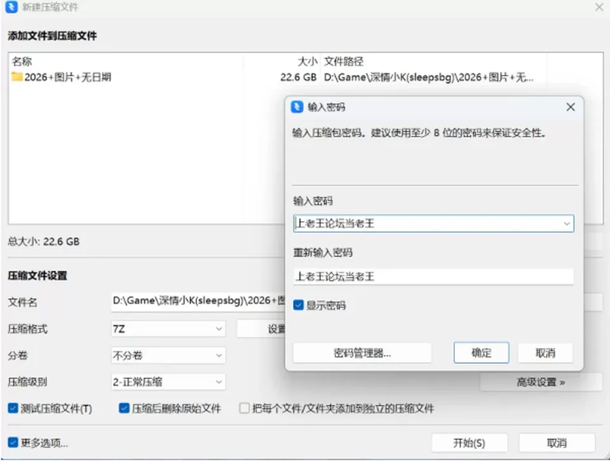
Task: Click the yellow folder icon in file list
Action: pyautogui.click(x=17, y=77)
